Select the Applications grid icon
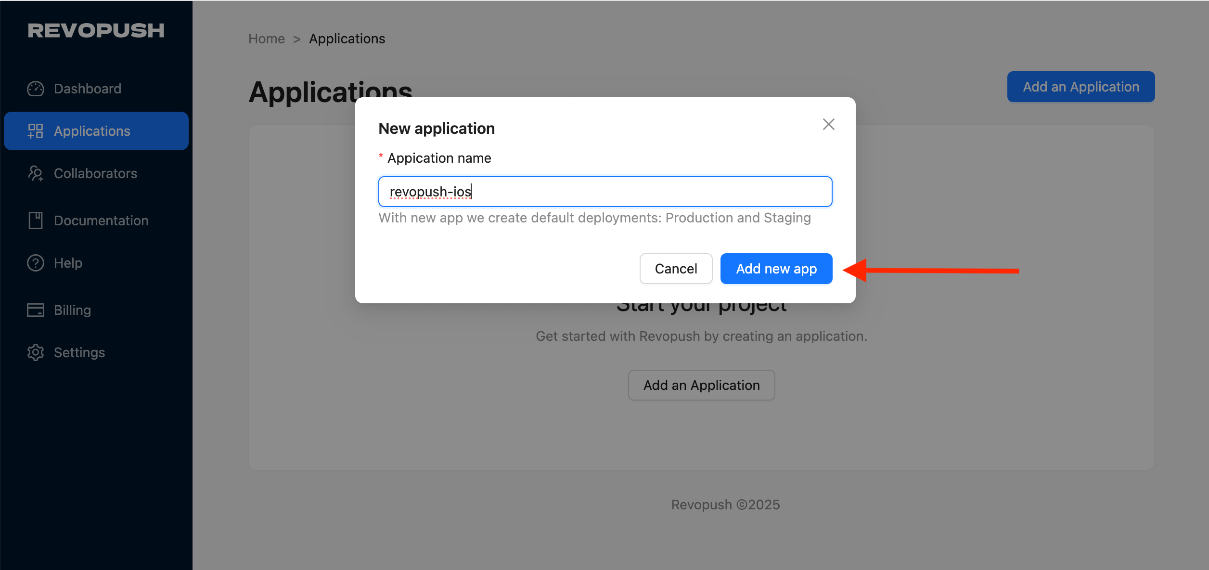 (x=36, y=130)
